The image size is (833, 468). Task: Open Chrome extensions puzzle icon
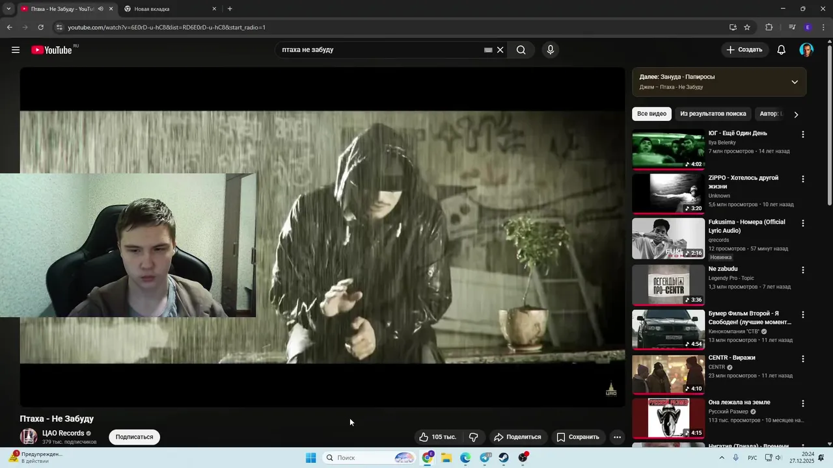[769, 27]
